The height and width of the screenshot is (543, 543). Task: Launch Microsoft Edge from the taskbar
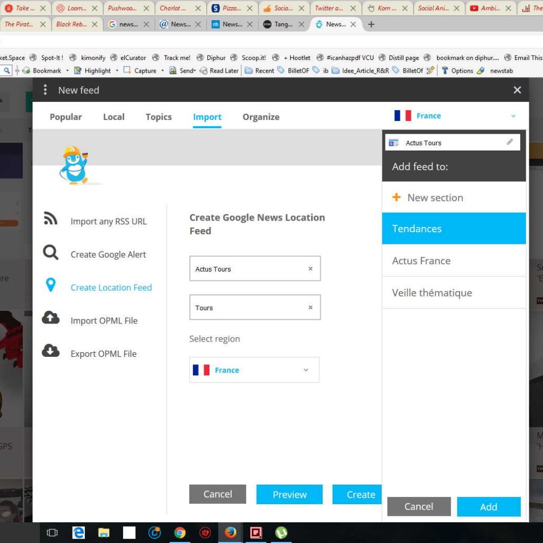click(78, 532)
